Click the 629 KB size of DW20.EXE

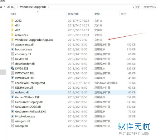pyautogui.click(x=131, y=69)
